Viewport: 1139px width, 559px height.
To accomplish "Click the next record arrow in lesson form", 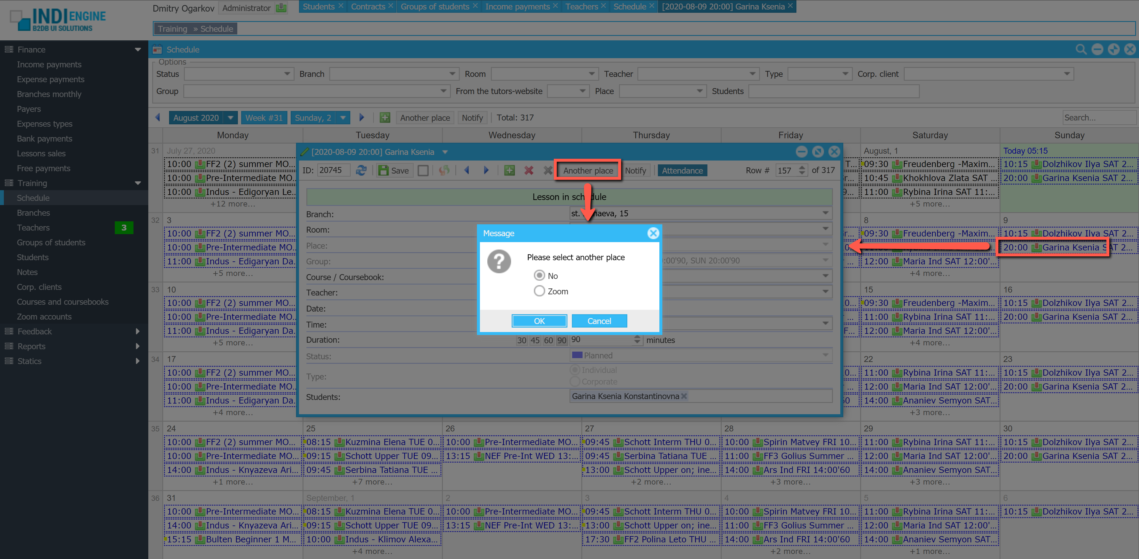I will (486, 170).
